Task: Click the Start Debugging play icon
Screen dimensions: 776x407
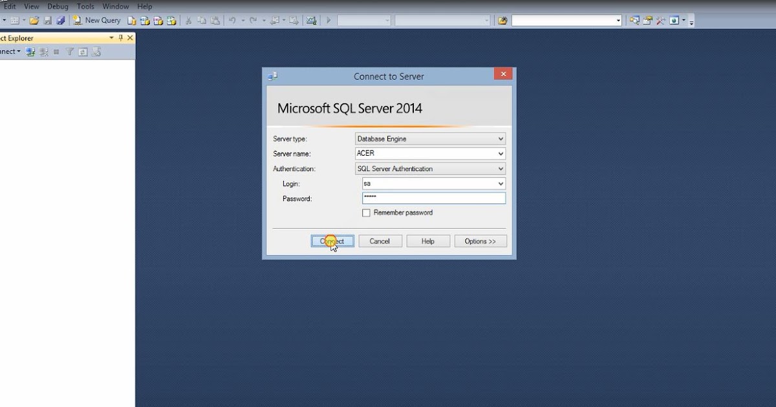Action: (329, 21)
